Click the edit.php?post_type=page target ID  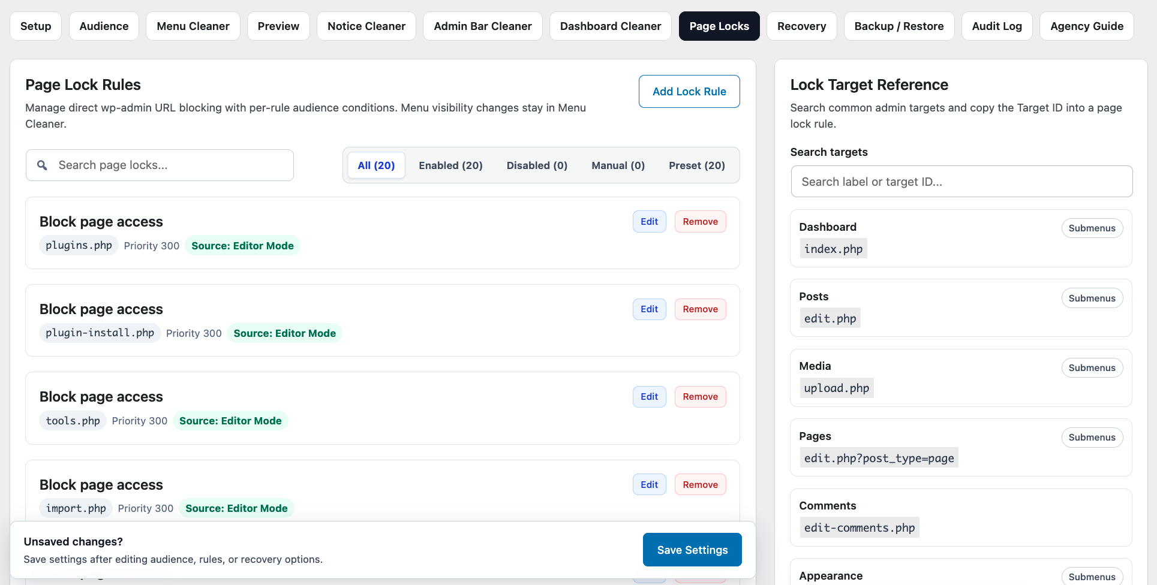[x=879, y=458]
